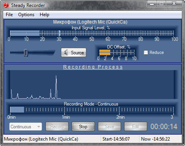Open the Help menu
Image resolution: width=185 pixels, height=146 pixels.
[44, 15]
